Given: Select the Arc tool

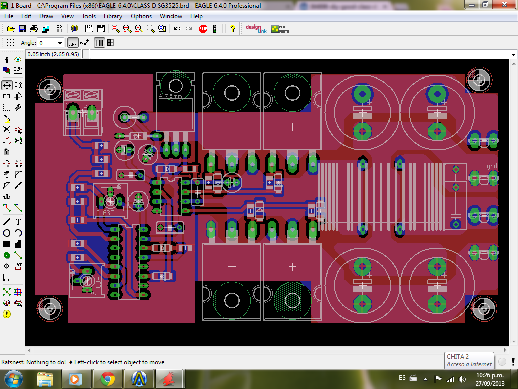Looking at the screenshot, I should tap(18, 233).
